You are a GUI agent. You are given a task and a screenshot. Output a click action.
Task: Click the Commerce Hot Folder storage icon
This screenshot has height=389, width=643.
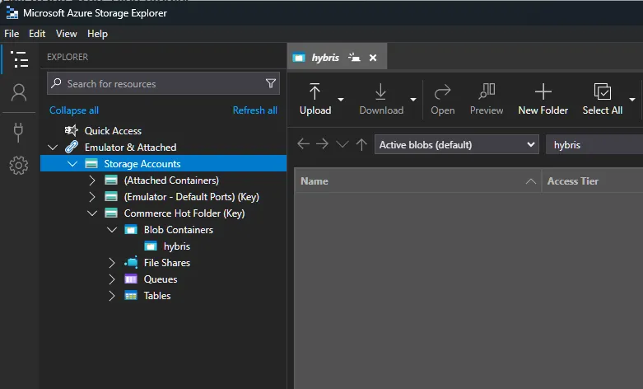pyautogui.click(x=111, y=213)
